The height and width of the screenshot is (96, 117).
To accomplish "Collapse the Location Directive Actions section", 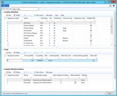I will click(x=3, y=69).
